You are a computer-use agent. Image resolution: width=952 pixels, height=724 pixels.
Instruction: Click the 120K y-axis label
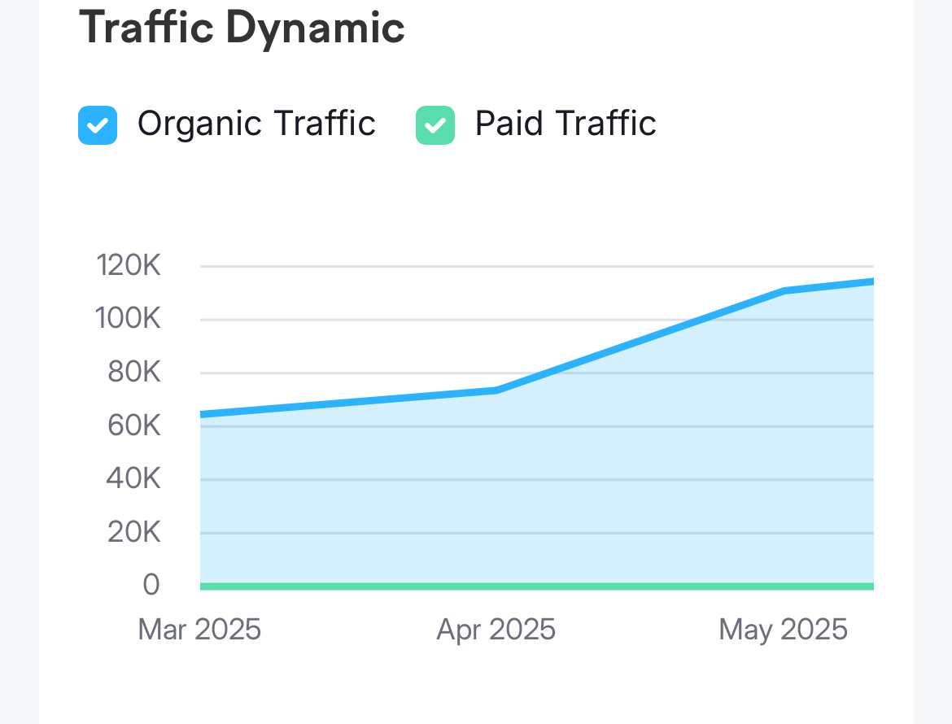pos(128,265)
